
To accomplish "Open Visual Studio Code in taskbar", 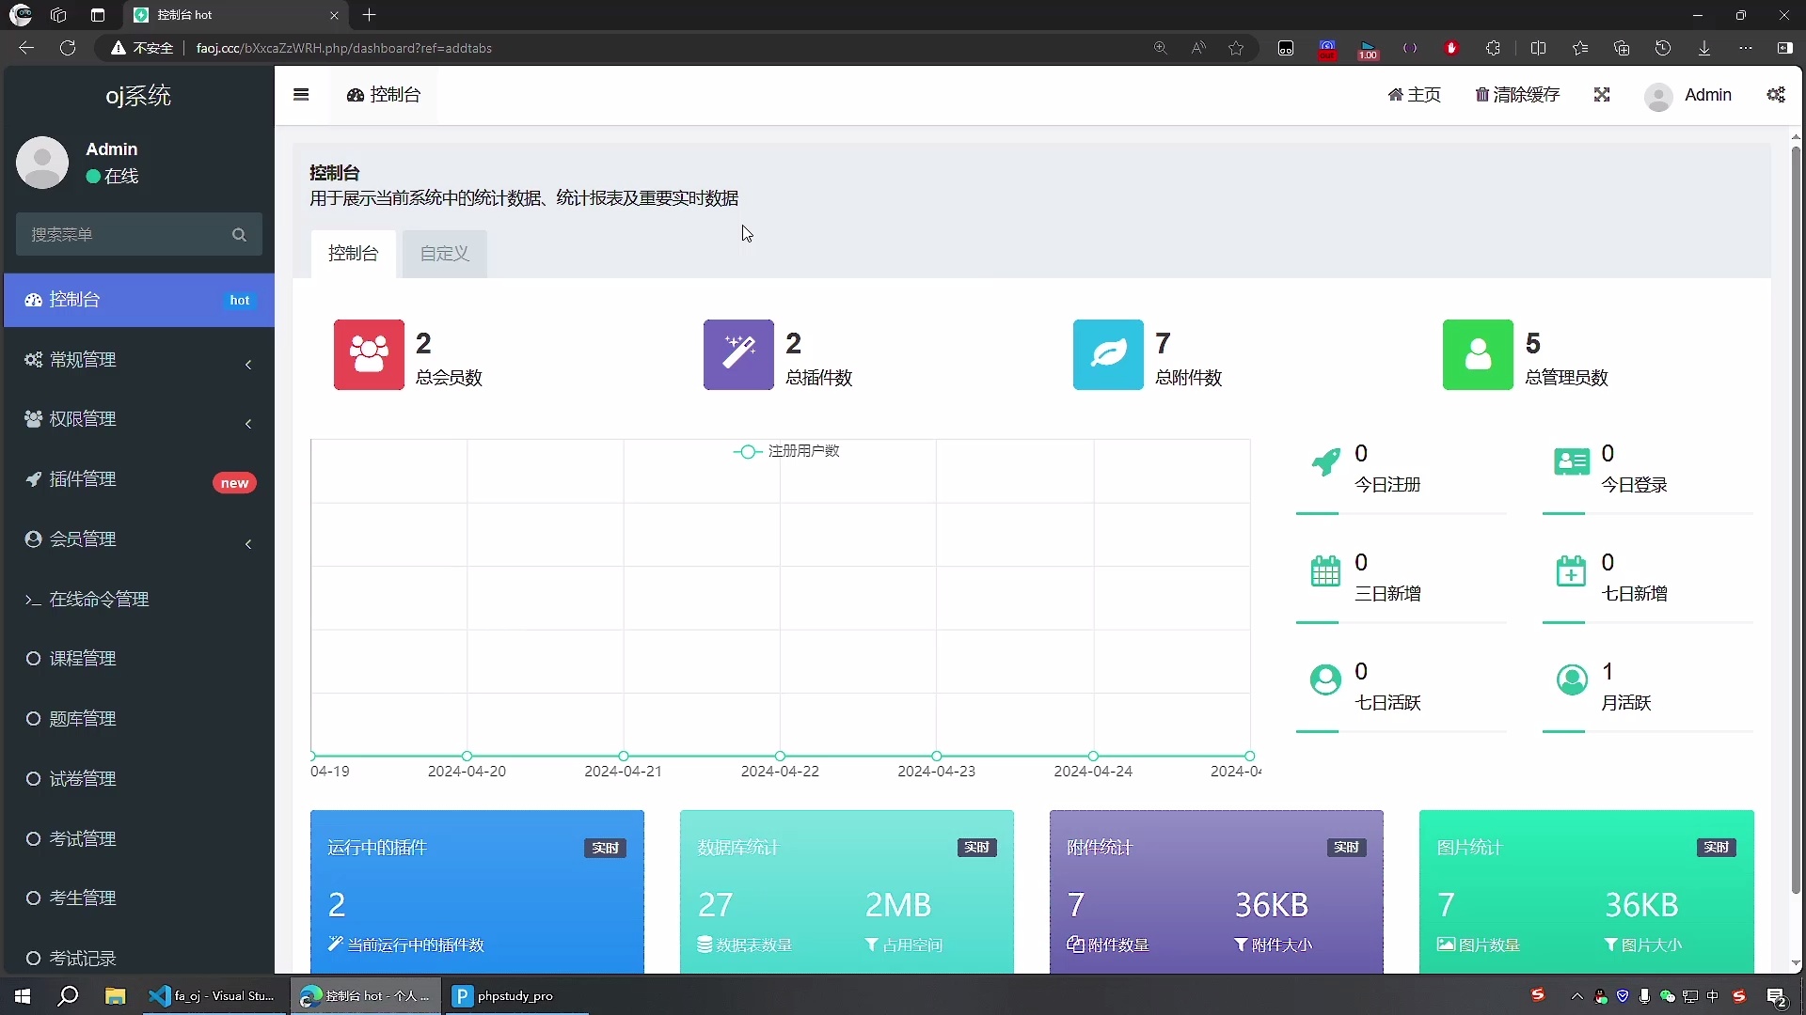I will click(x=213, y=995).
